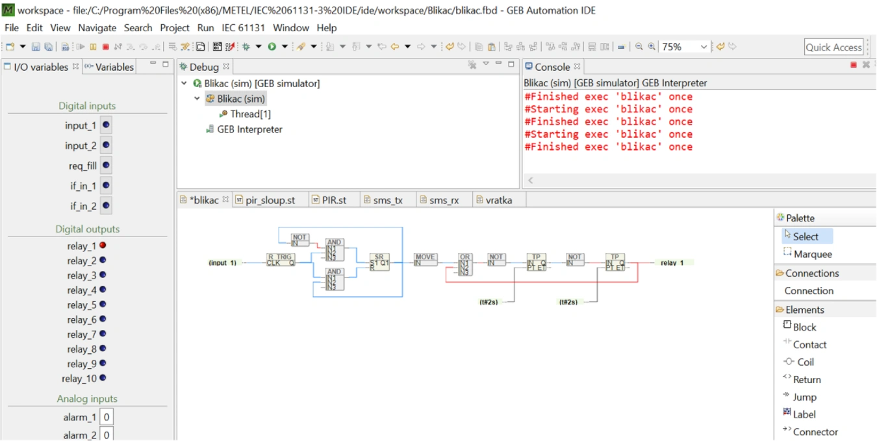Choose the Marquee tool in Palette

(x=812, y=254)
